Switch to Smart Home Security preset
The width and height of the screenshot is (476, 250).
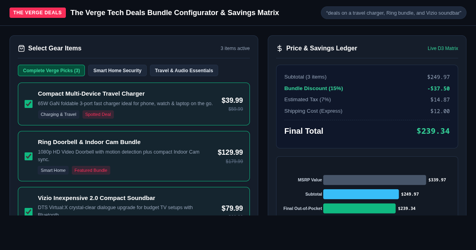[117, 71]
